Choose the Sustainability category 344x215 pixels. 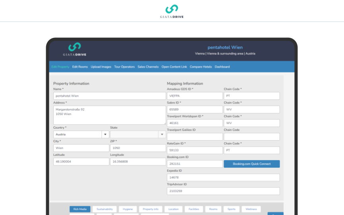[x=105, y=209]
